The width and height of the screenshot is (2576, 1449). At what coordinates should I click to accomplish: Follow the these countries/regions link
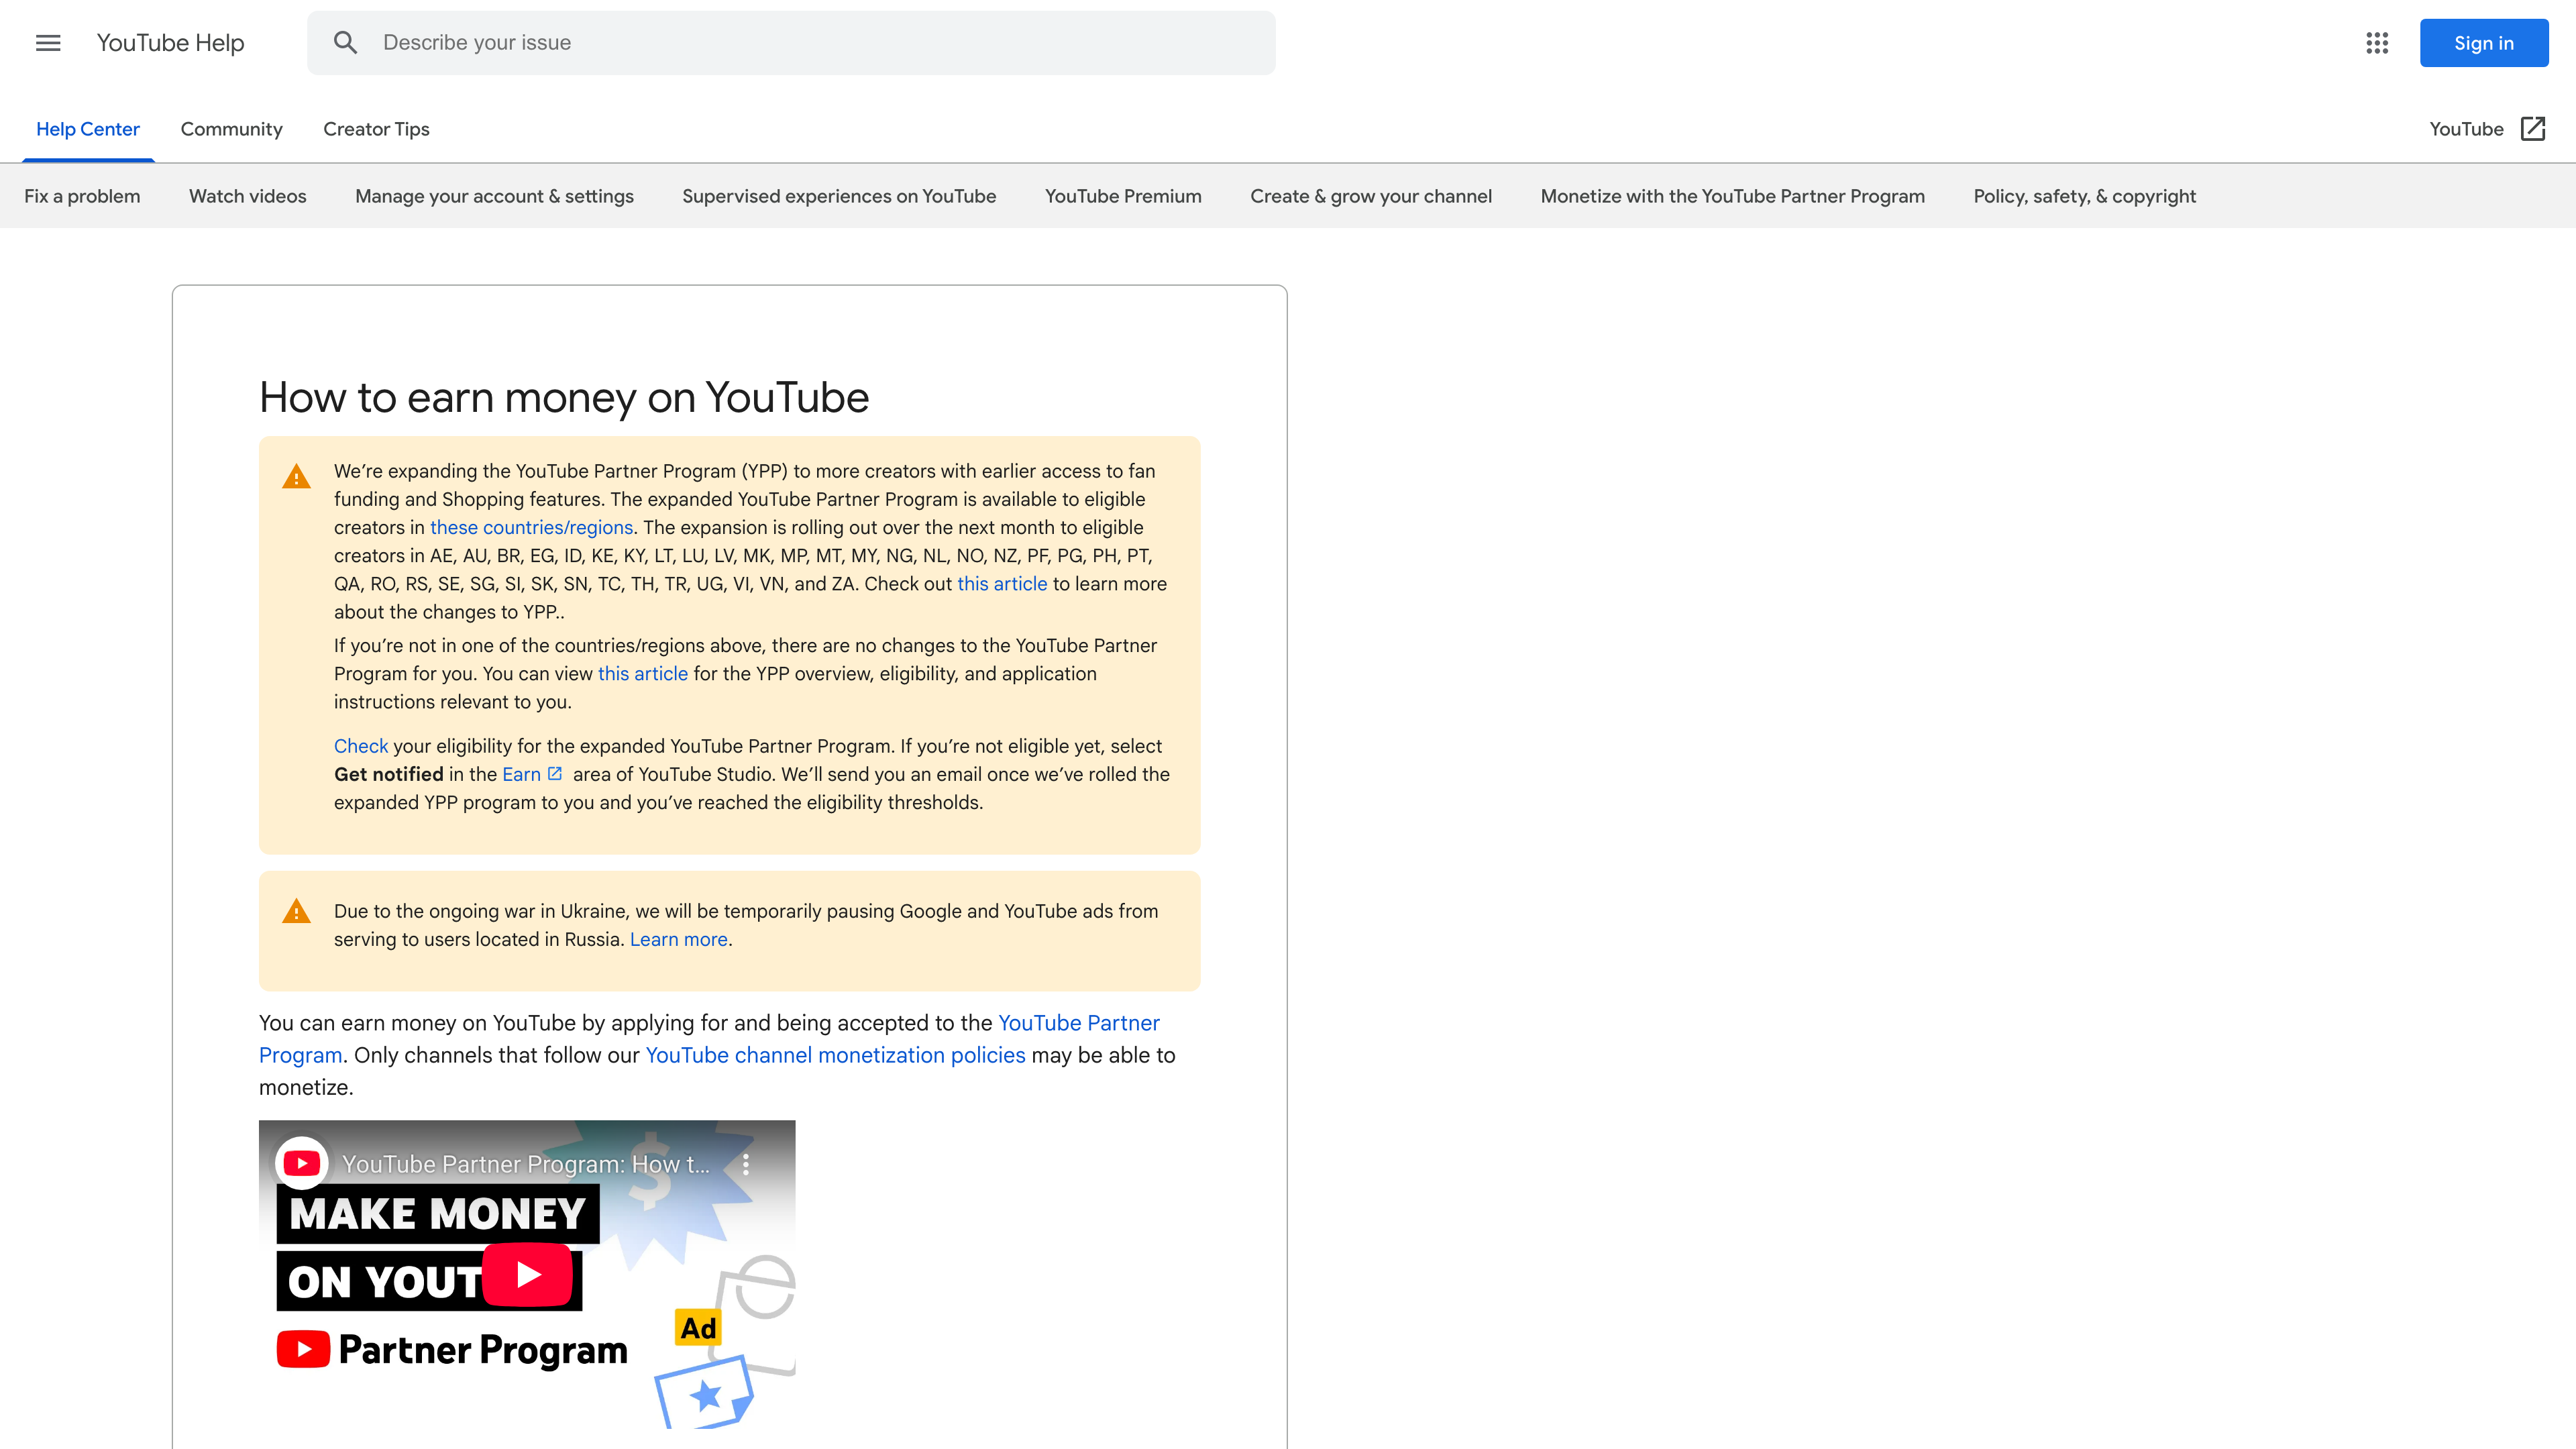531,527
